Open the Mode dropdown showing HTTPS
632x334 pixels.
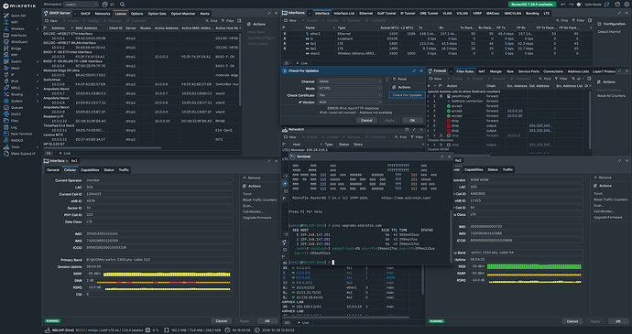tap(349, 88)
